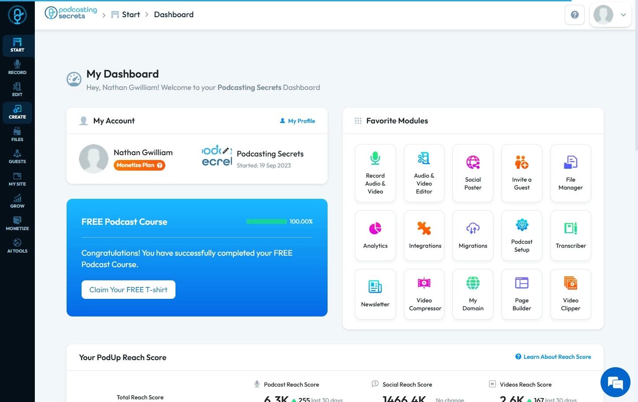Image resolution: width=638 pixels, height=402 pixels.
Task: Click the Total Reach Score label
Action: pos(140,397)
